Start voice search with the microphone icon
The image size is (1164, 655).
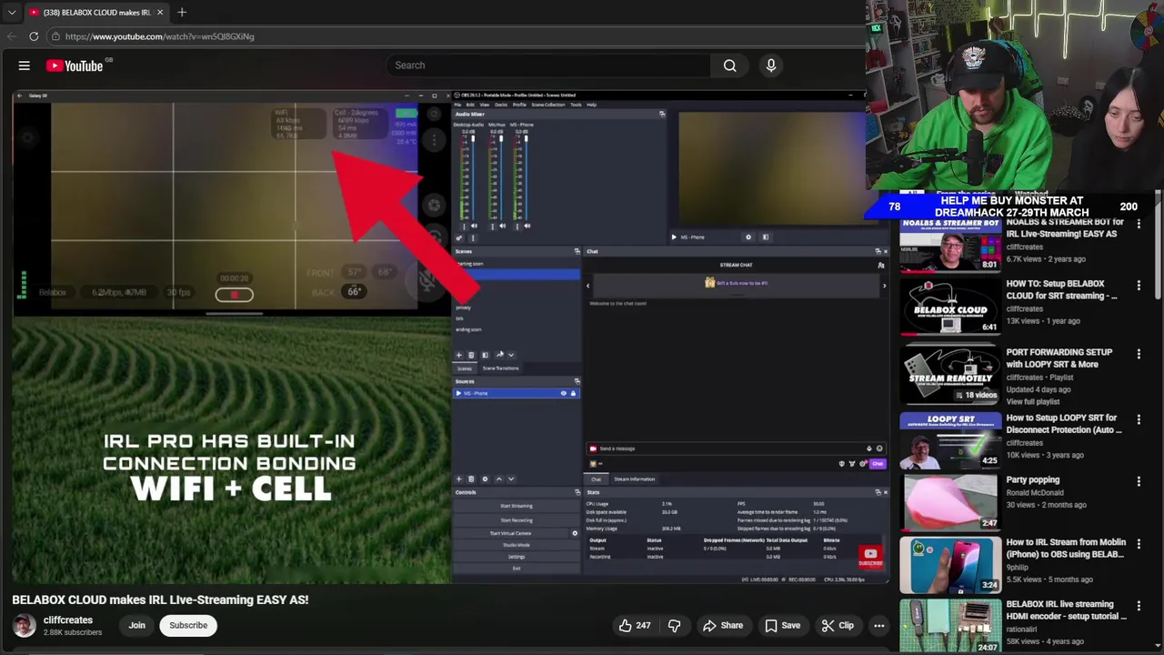click(771, 65)
